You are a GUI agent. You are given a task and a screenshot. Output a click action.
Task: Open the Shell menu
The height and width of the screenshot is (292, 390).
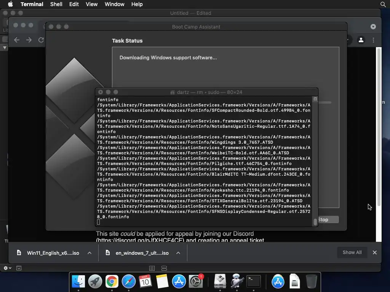tap(56, 4)
